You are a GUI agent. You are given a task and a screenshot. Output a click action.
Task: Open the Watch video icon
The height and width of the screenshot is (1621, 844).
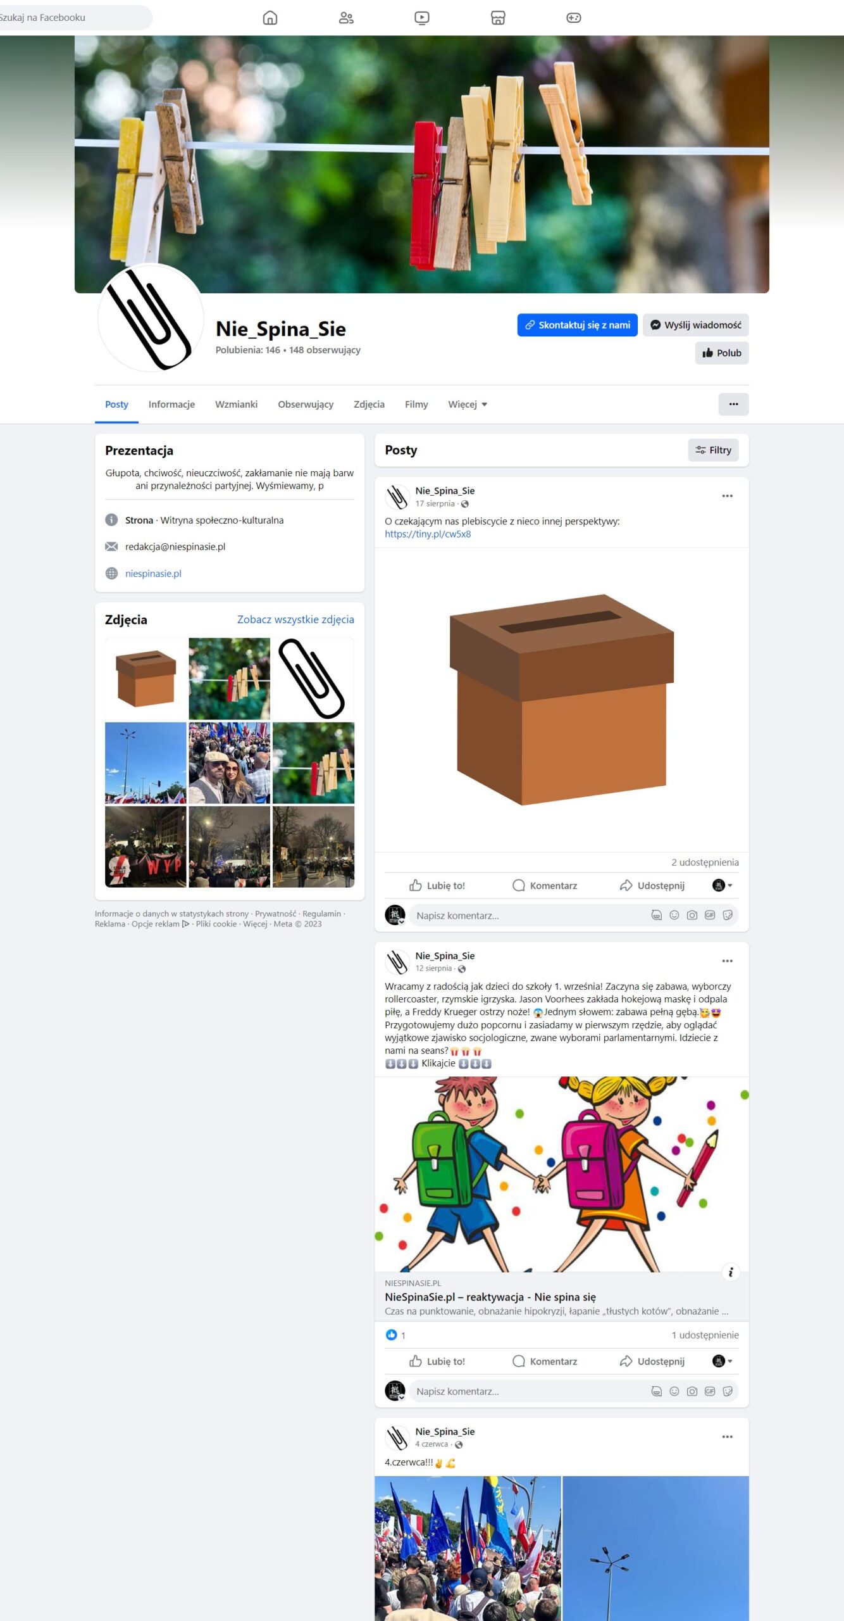pos(422,18)
